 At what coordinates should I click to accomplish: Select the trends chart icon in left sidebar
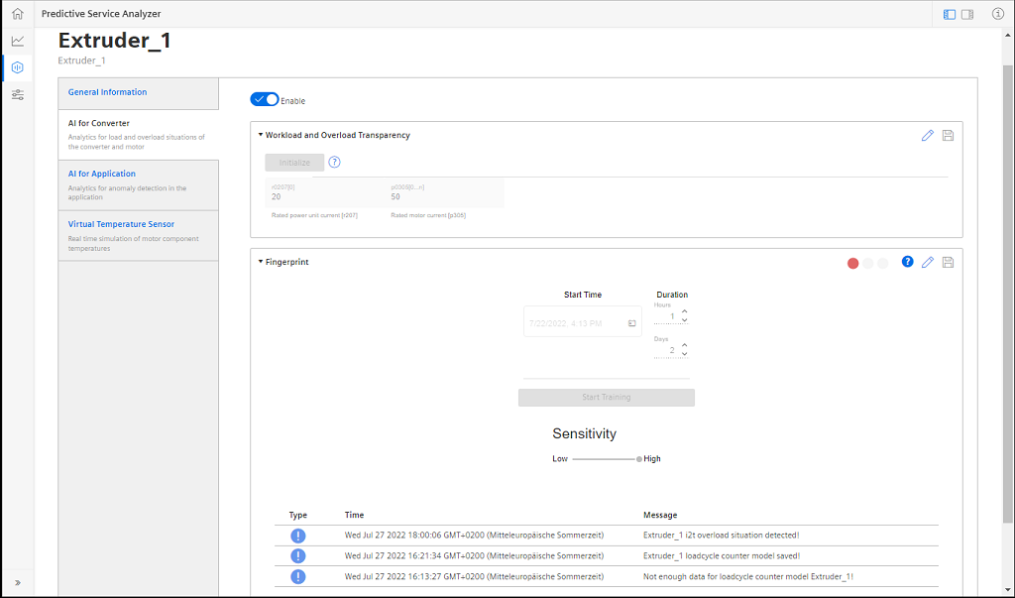[x=17, y=41]
